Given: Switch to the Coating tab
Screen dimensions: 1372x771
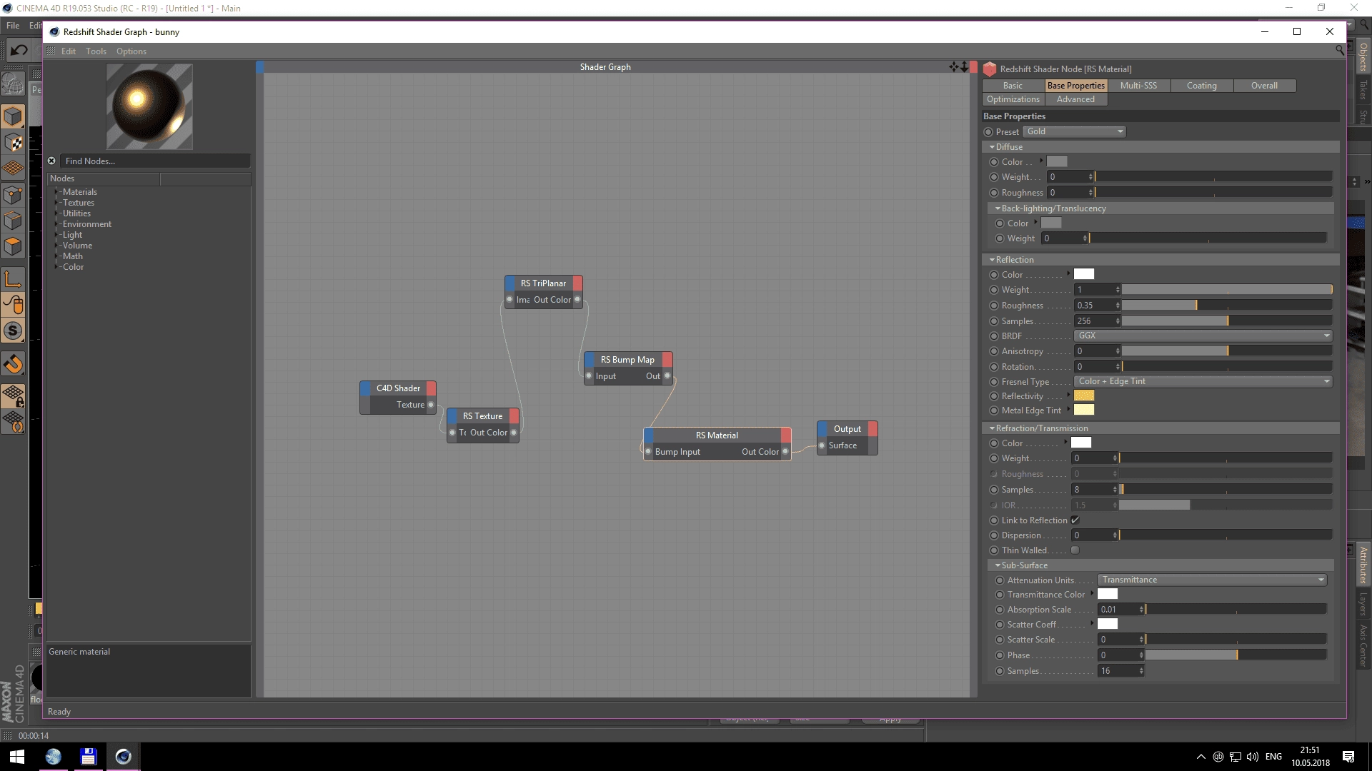Looking at the screenshot, I should (x=1201, y=86).
